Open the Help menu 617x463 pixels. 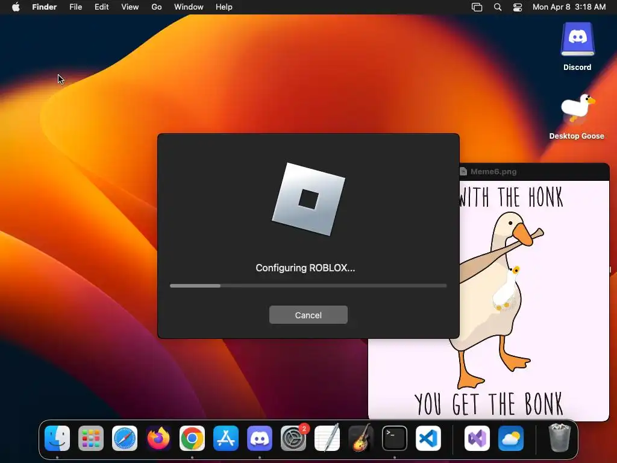224,7
